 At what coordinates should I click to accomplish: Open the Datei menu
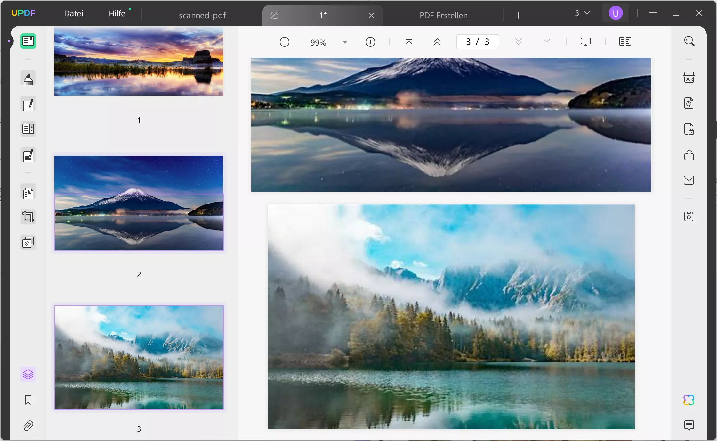[x=74, y=13]
